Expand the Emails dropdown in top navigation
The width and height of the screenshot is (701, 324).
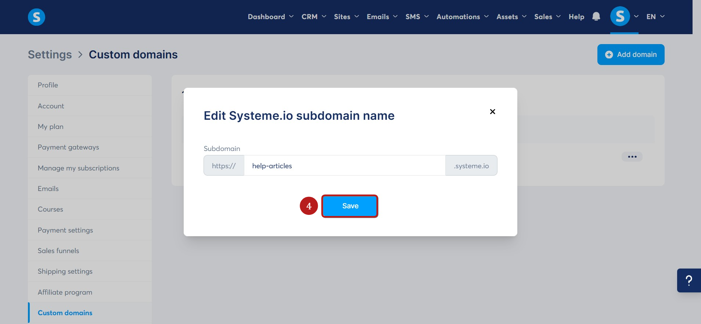382,17
